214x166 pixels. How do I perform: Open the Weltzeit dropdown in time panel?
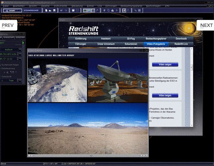click(x=20, y=49)
